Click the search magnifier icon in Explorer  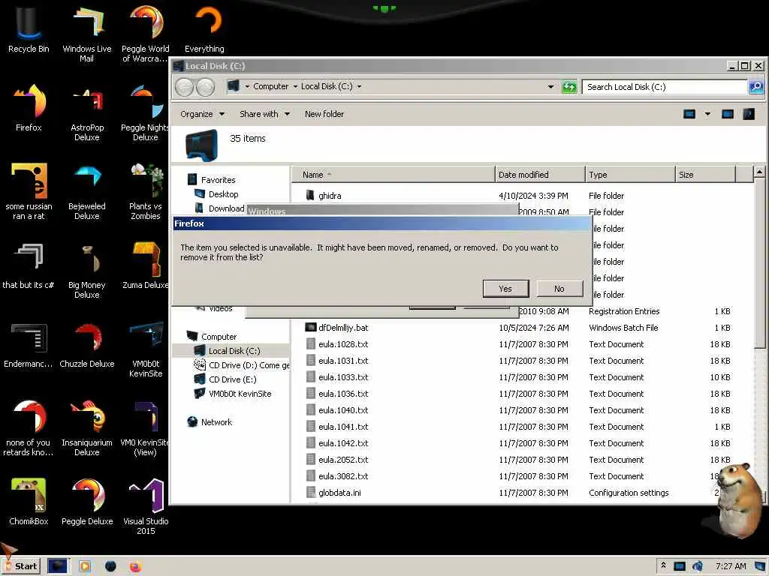(756, 87)
